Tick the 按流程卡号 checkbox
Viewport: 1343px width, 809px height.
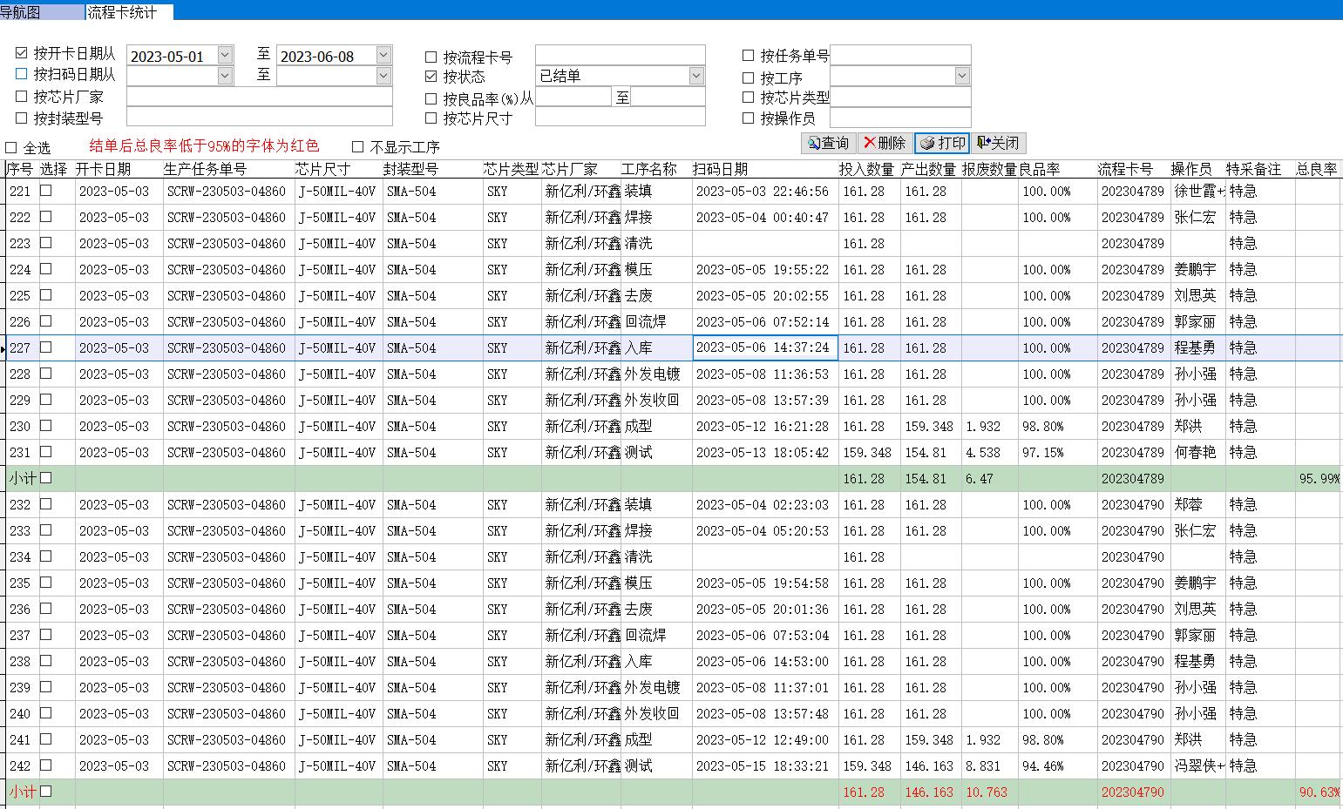[x=431, y=57]
